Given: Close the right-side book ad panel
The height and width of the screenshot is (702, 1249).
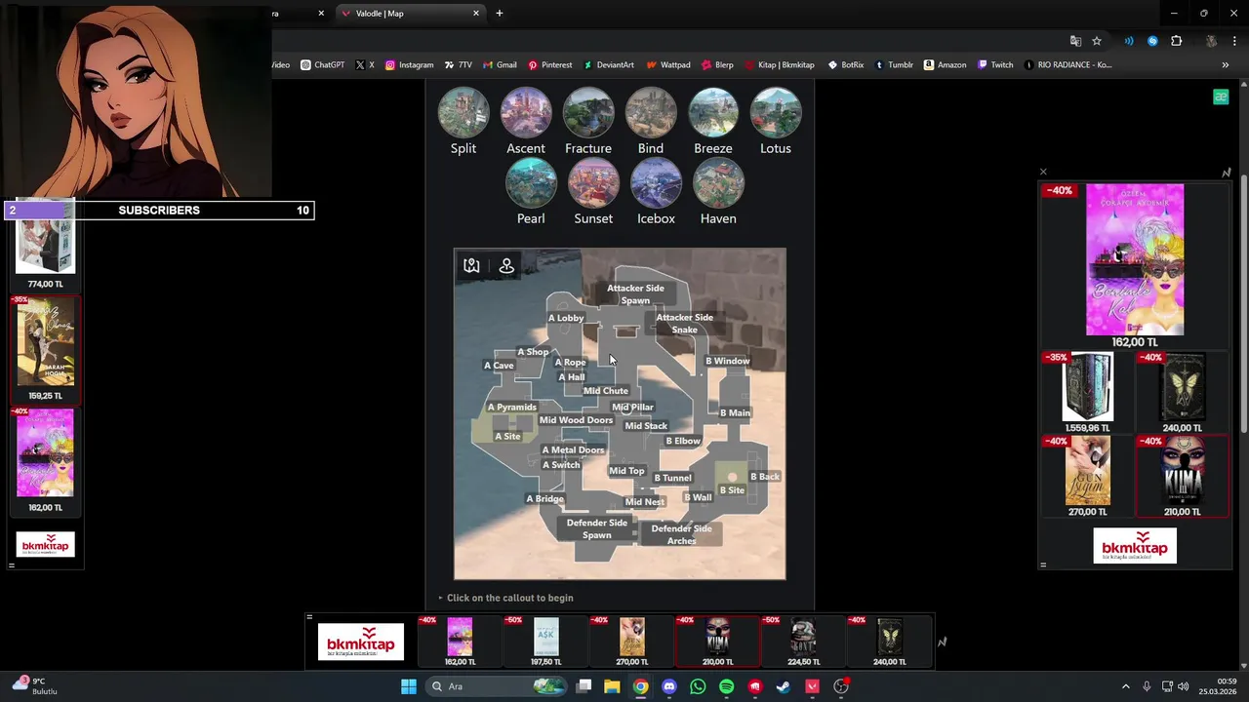Looking at the screenshot, I should point(1043,172).
